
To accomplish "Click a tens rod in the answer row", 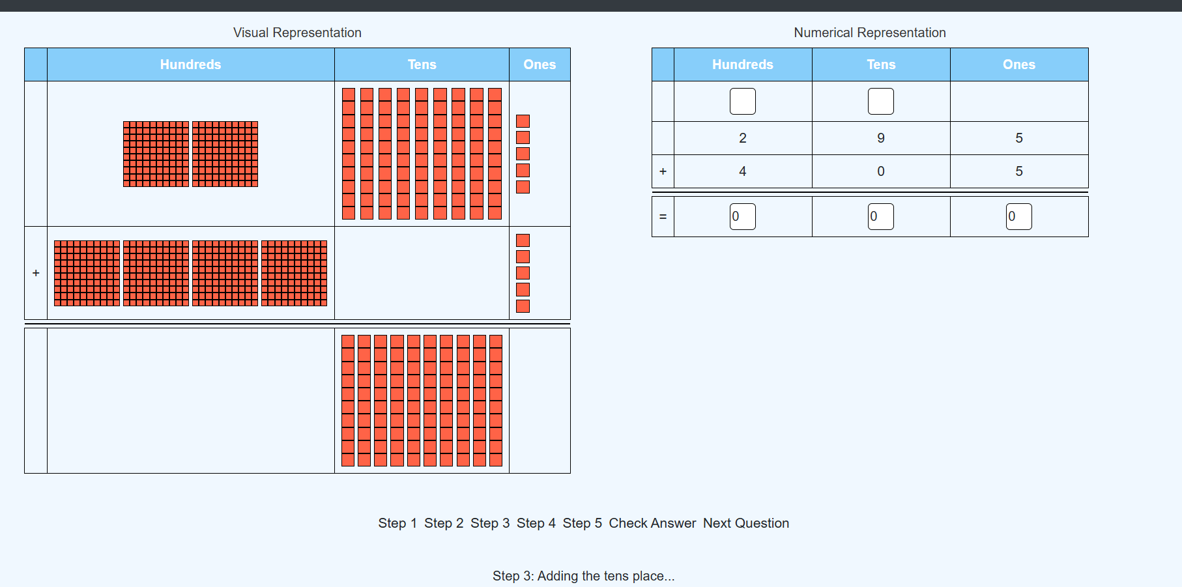I will [349, 399].
